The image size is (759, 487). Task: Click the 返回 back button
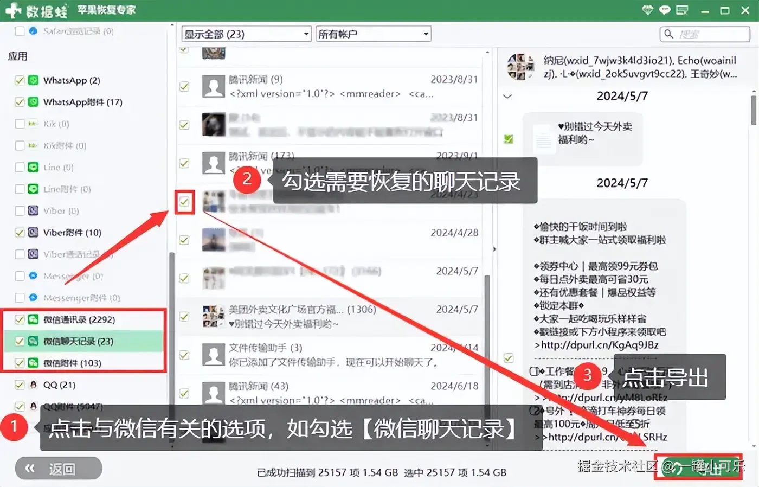[59, 469]
